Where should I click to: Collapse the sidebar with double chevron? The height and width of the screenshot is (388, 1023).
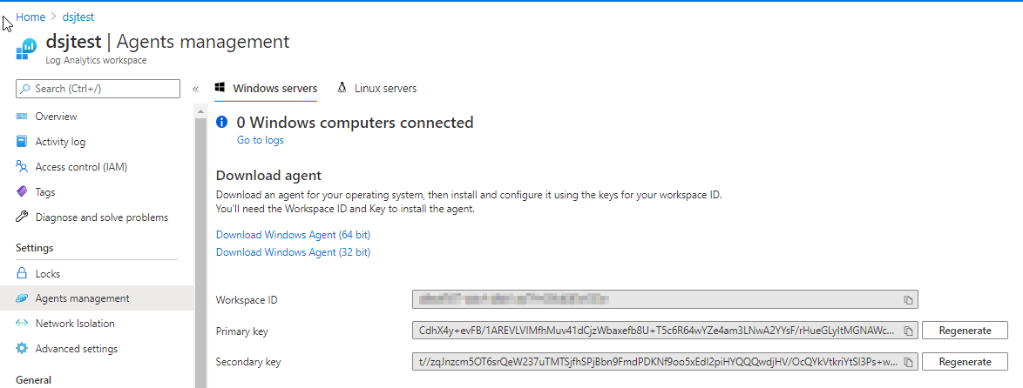[x=196, y=89]
